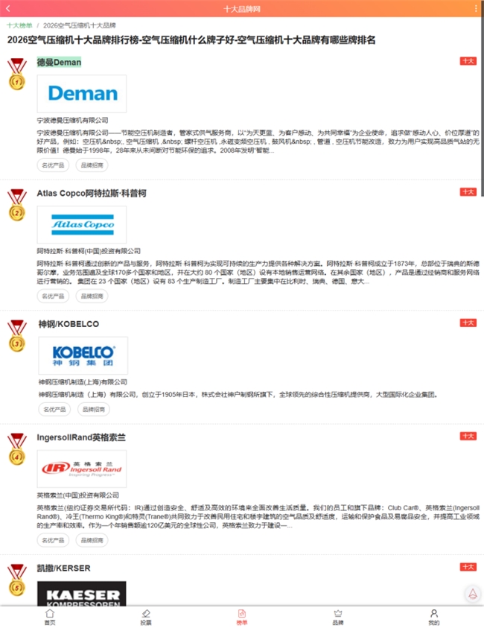Go back using the header arrow
484x628 pixels.
coord(8,8)
